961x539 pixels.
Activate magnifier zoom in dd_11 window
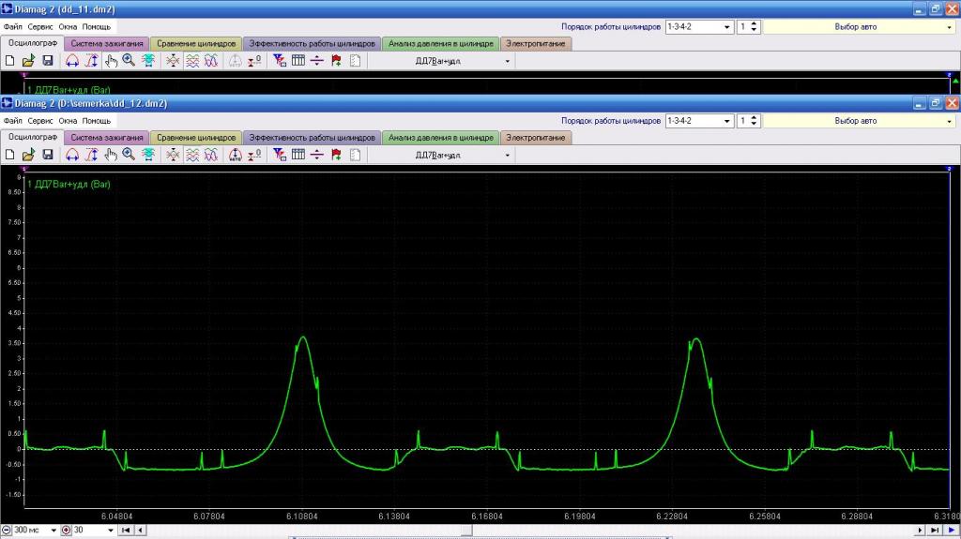(x=129, y=61)
